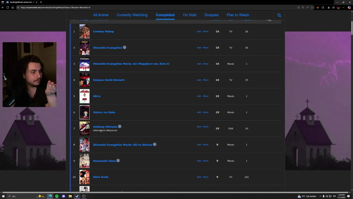
Task: Expand More for the Cowboy Bebop row
Action: 206,32
